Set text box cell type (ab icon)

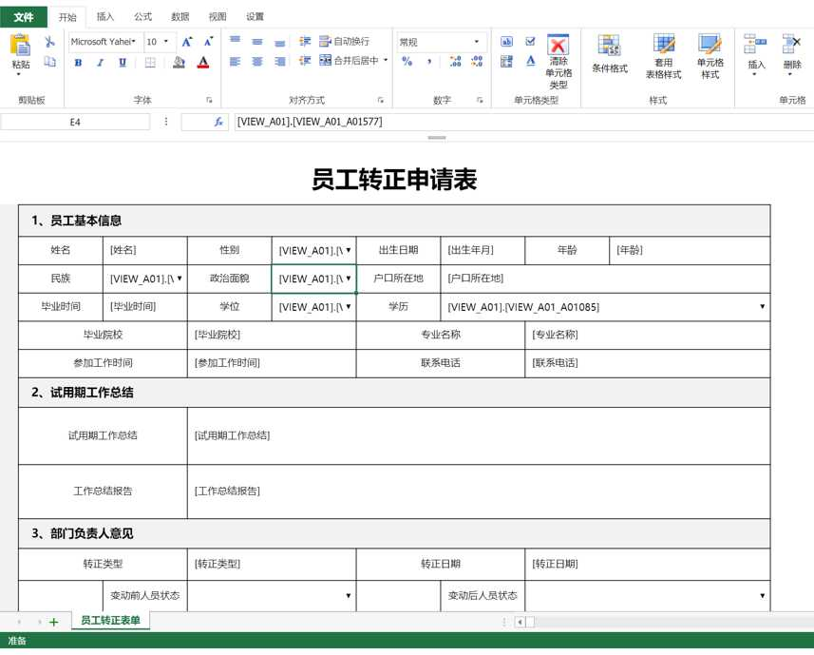[x=506, y=42]
